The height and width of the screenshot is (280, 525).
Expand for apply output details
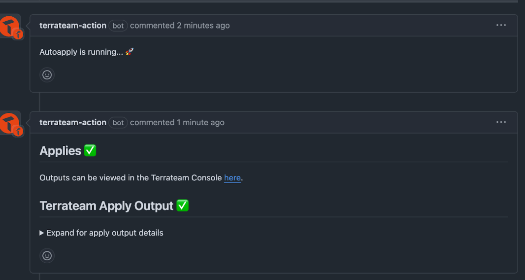(101, 233)
